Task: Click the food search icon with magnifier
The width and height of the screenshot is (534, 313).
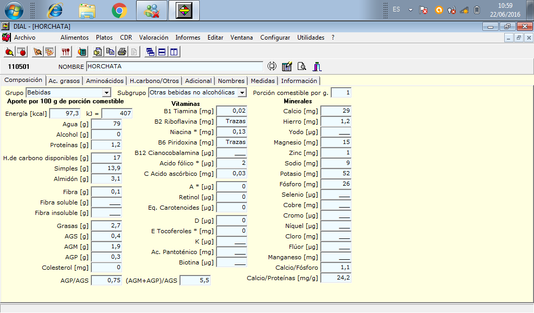Action: (9, 52)
